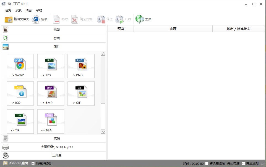Click the 来源 source column header
Screen dimensions: 266x167
173,29
